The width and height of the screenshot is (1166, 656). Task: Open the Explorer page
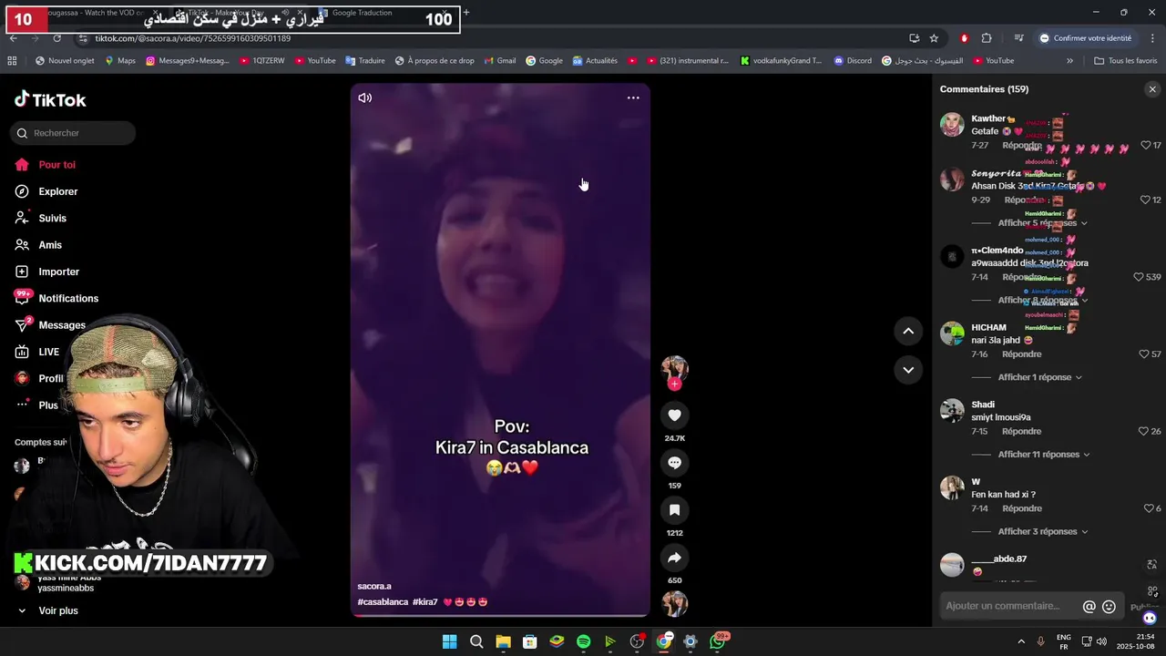coord(57,191)
